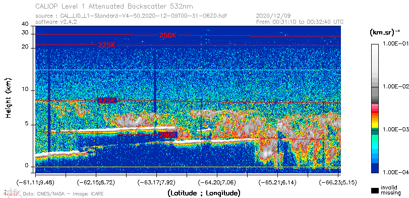409x198 pixels.
Task: Click the colorbar label '1.00E-04'
Action: [x=396, y=172]
